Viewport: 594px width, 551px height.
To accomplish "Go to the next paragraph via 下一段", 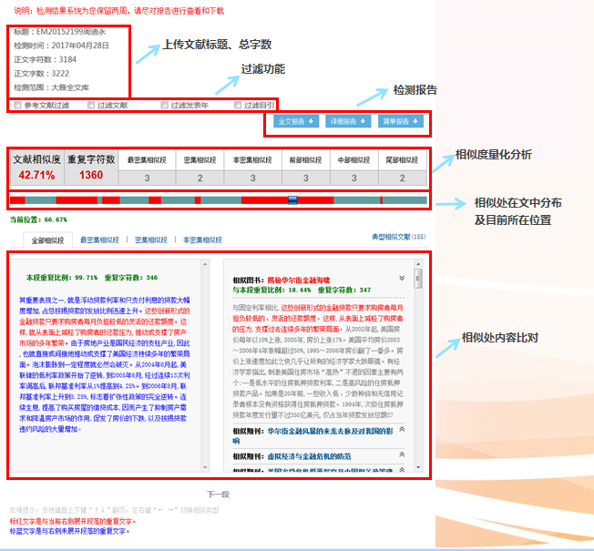I will click(x=218, y=493).
